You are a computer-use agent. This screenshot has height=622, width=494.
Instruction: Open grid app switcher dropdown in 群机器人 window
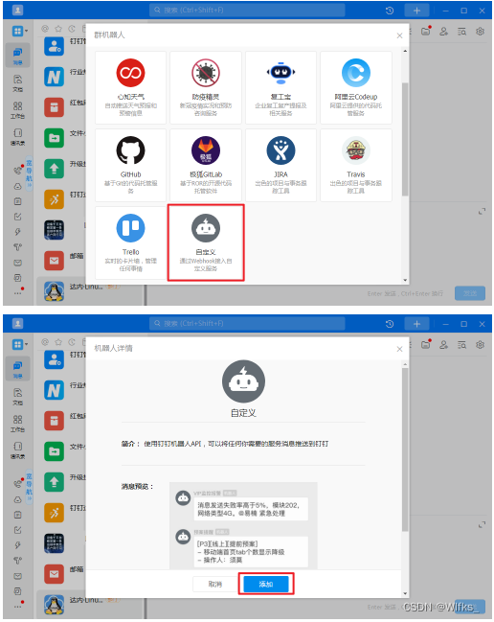pos(20,31)
